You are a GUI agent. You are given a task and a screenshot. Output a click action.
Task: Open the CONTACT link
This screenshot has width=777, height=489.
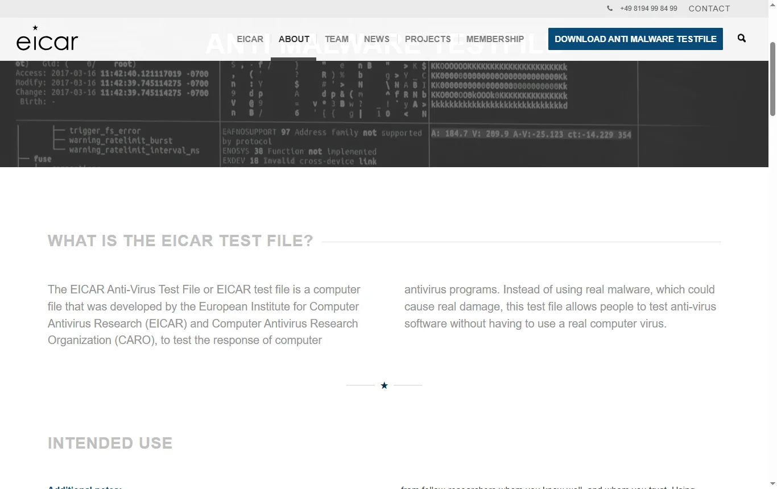(709, 9)
